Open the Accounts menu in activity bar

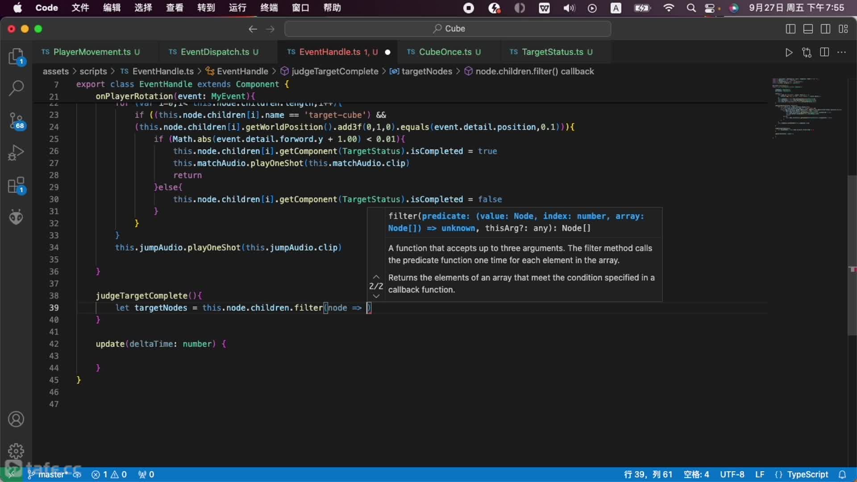pyautogui.click(x=16, y=419)
